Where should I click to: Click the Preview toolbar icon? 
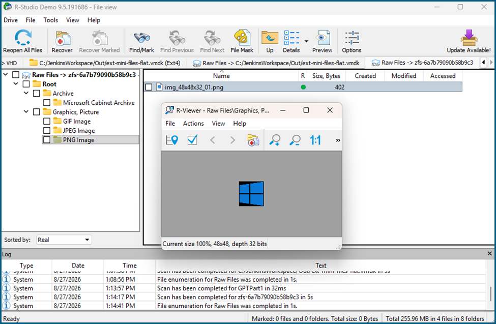(x=322, y=41)
